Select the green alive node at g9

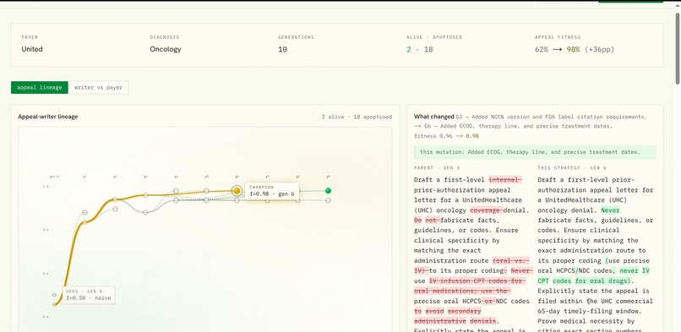pos(328,191)
